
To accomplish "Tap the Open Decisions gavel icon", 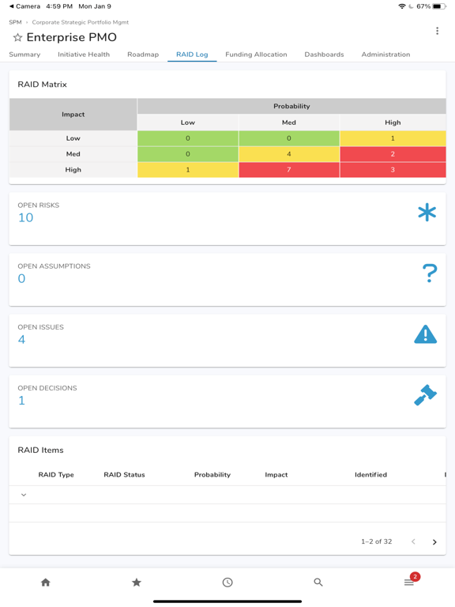I will tap(425, 395).
